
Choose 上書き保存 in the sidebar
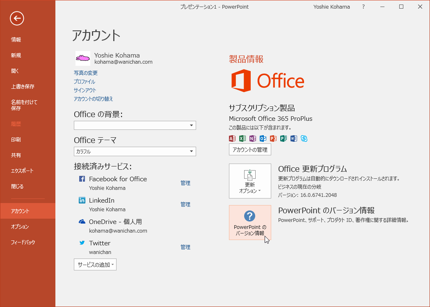tap(23, 86)
